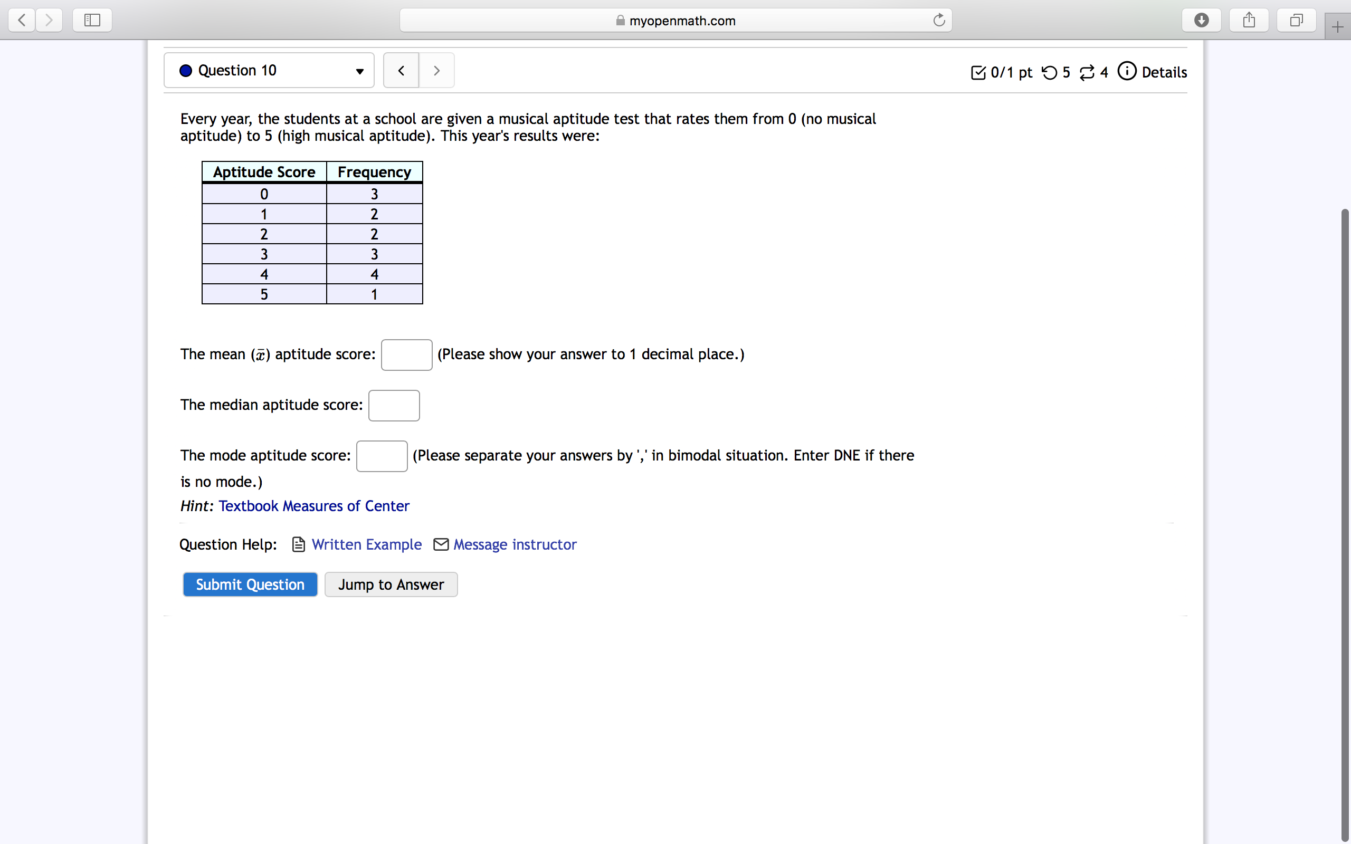Share the current page
Screen dimensions: 1351x844
coord(1249,20)
